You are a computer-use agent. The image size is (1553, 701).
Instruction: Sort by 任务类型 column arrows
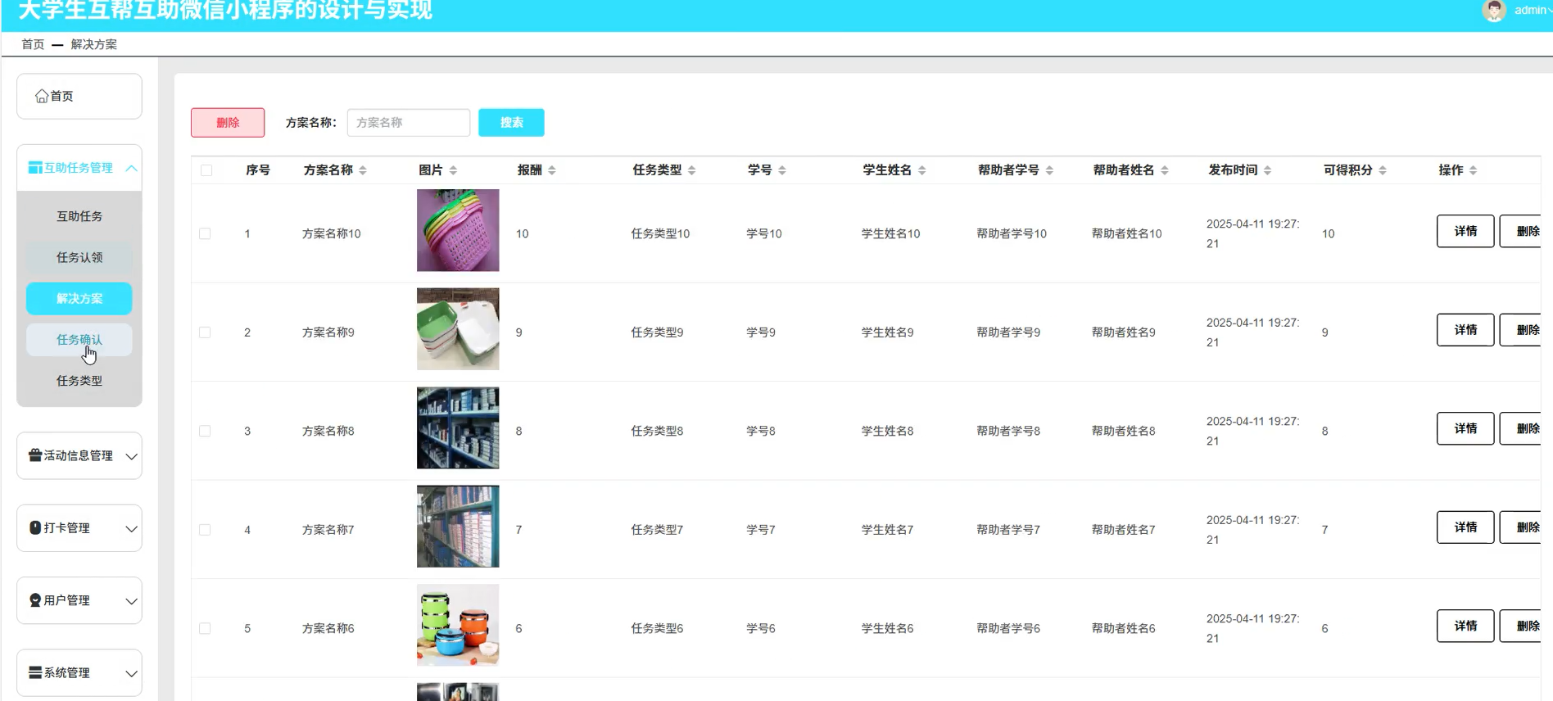pos(692,170)
